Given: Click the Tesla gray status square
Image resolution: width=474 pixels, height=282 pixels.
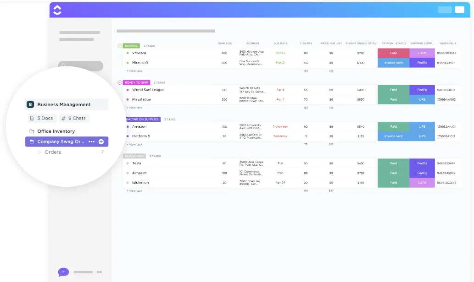Looking at the screenshot, I should [x=128, y=163].
